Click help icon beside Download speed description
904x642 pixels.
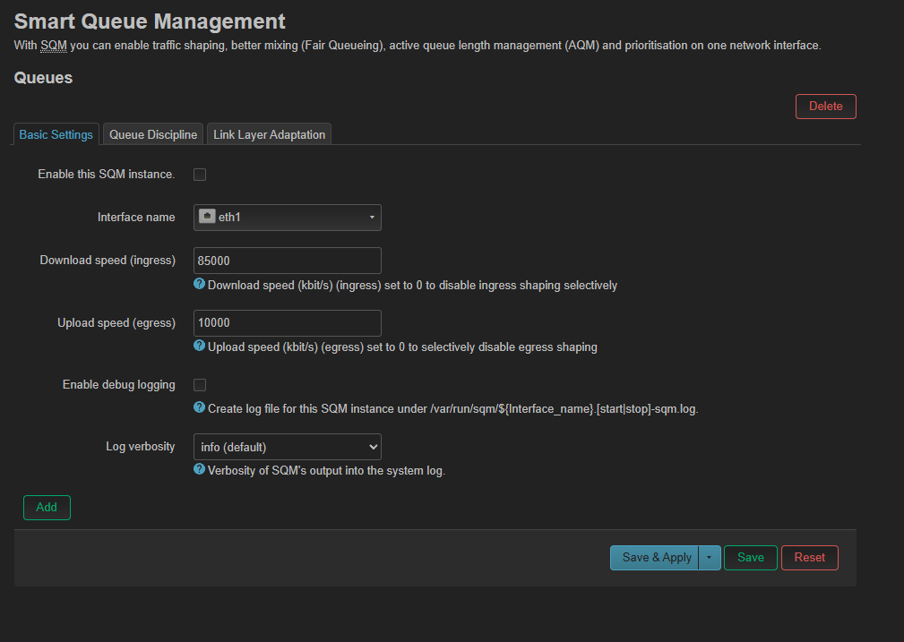click(200, 284)
